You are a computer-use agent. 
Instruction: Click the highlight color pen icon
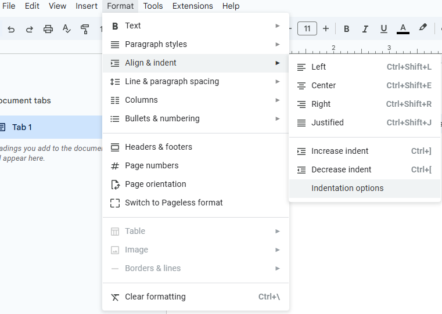click(x=423, y=28)
